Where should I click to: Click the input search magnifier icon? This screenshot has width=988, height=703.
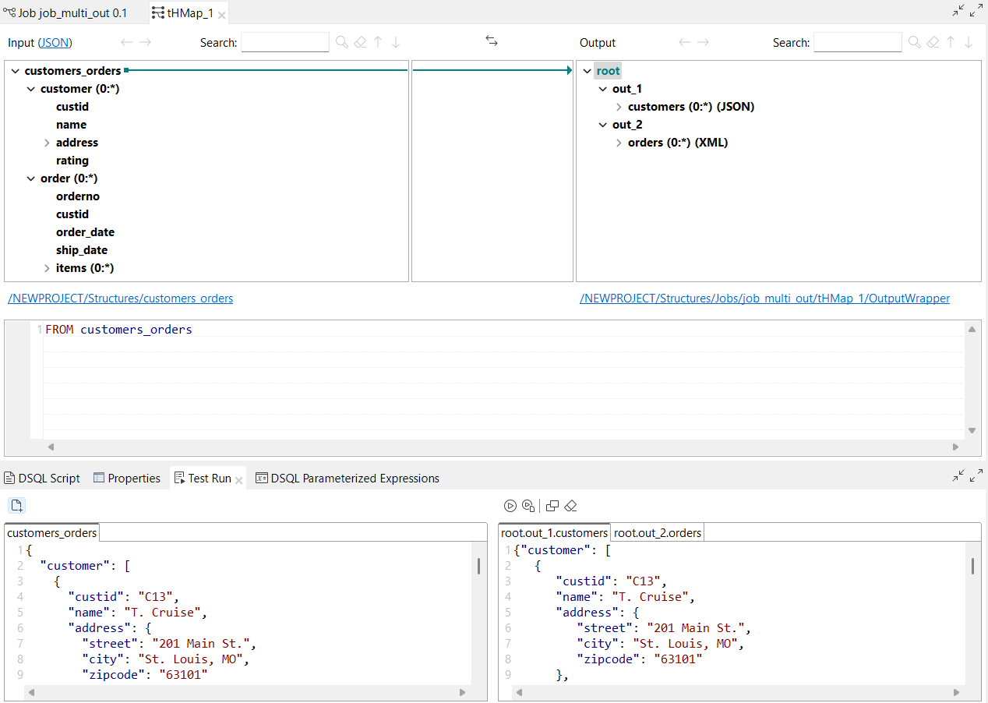[341, 42]
